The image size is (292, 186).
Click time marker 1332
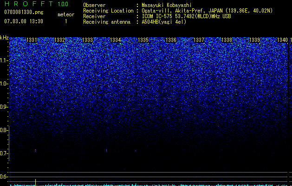(x=59, y=40)
